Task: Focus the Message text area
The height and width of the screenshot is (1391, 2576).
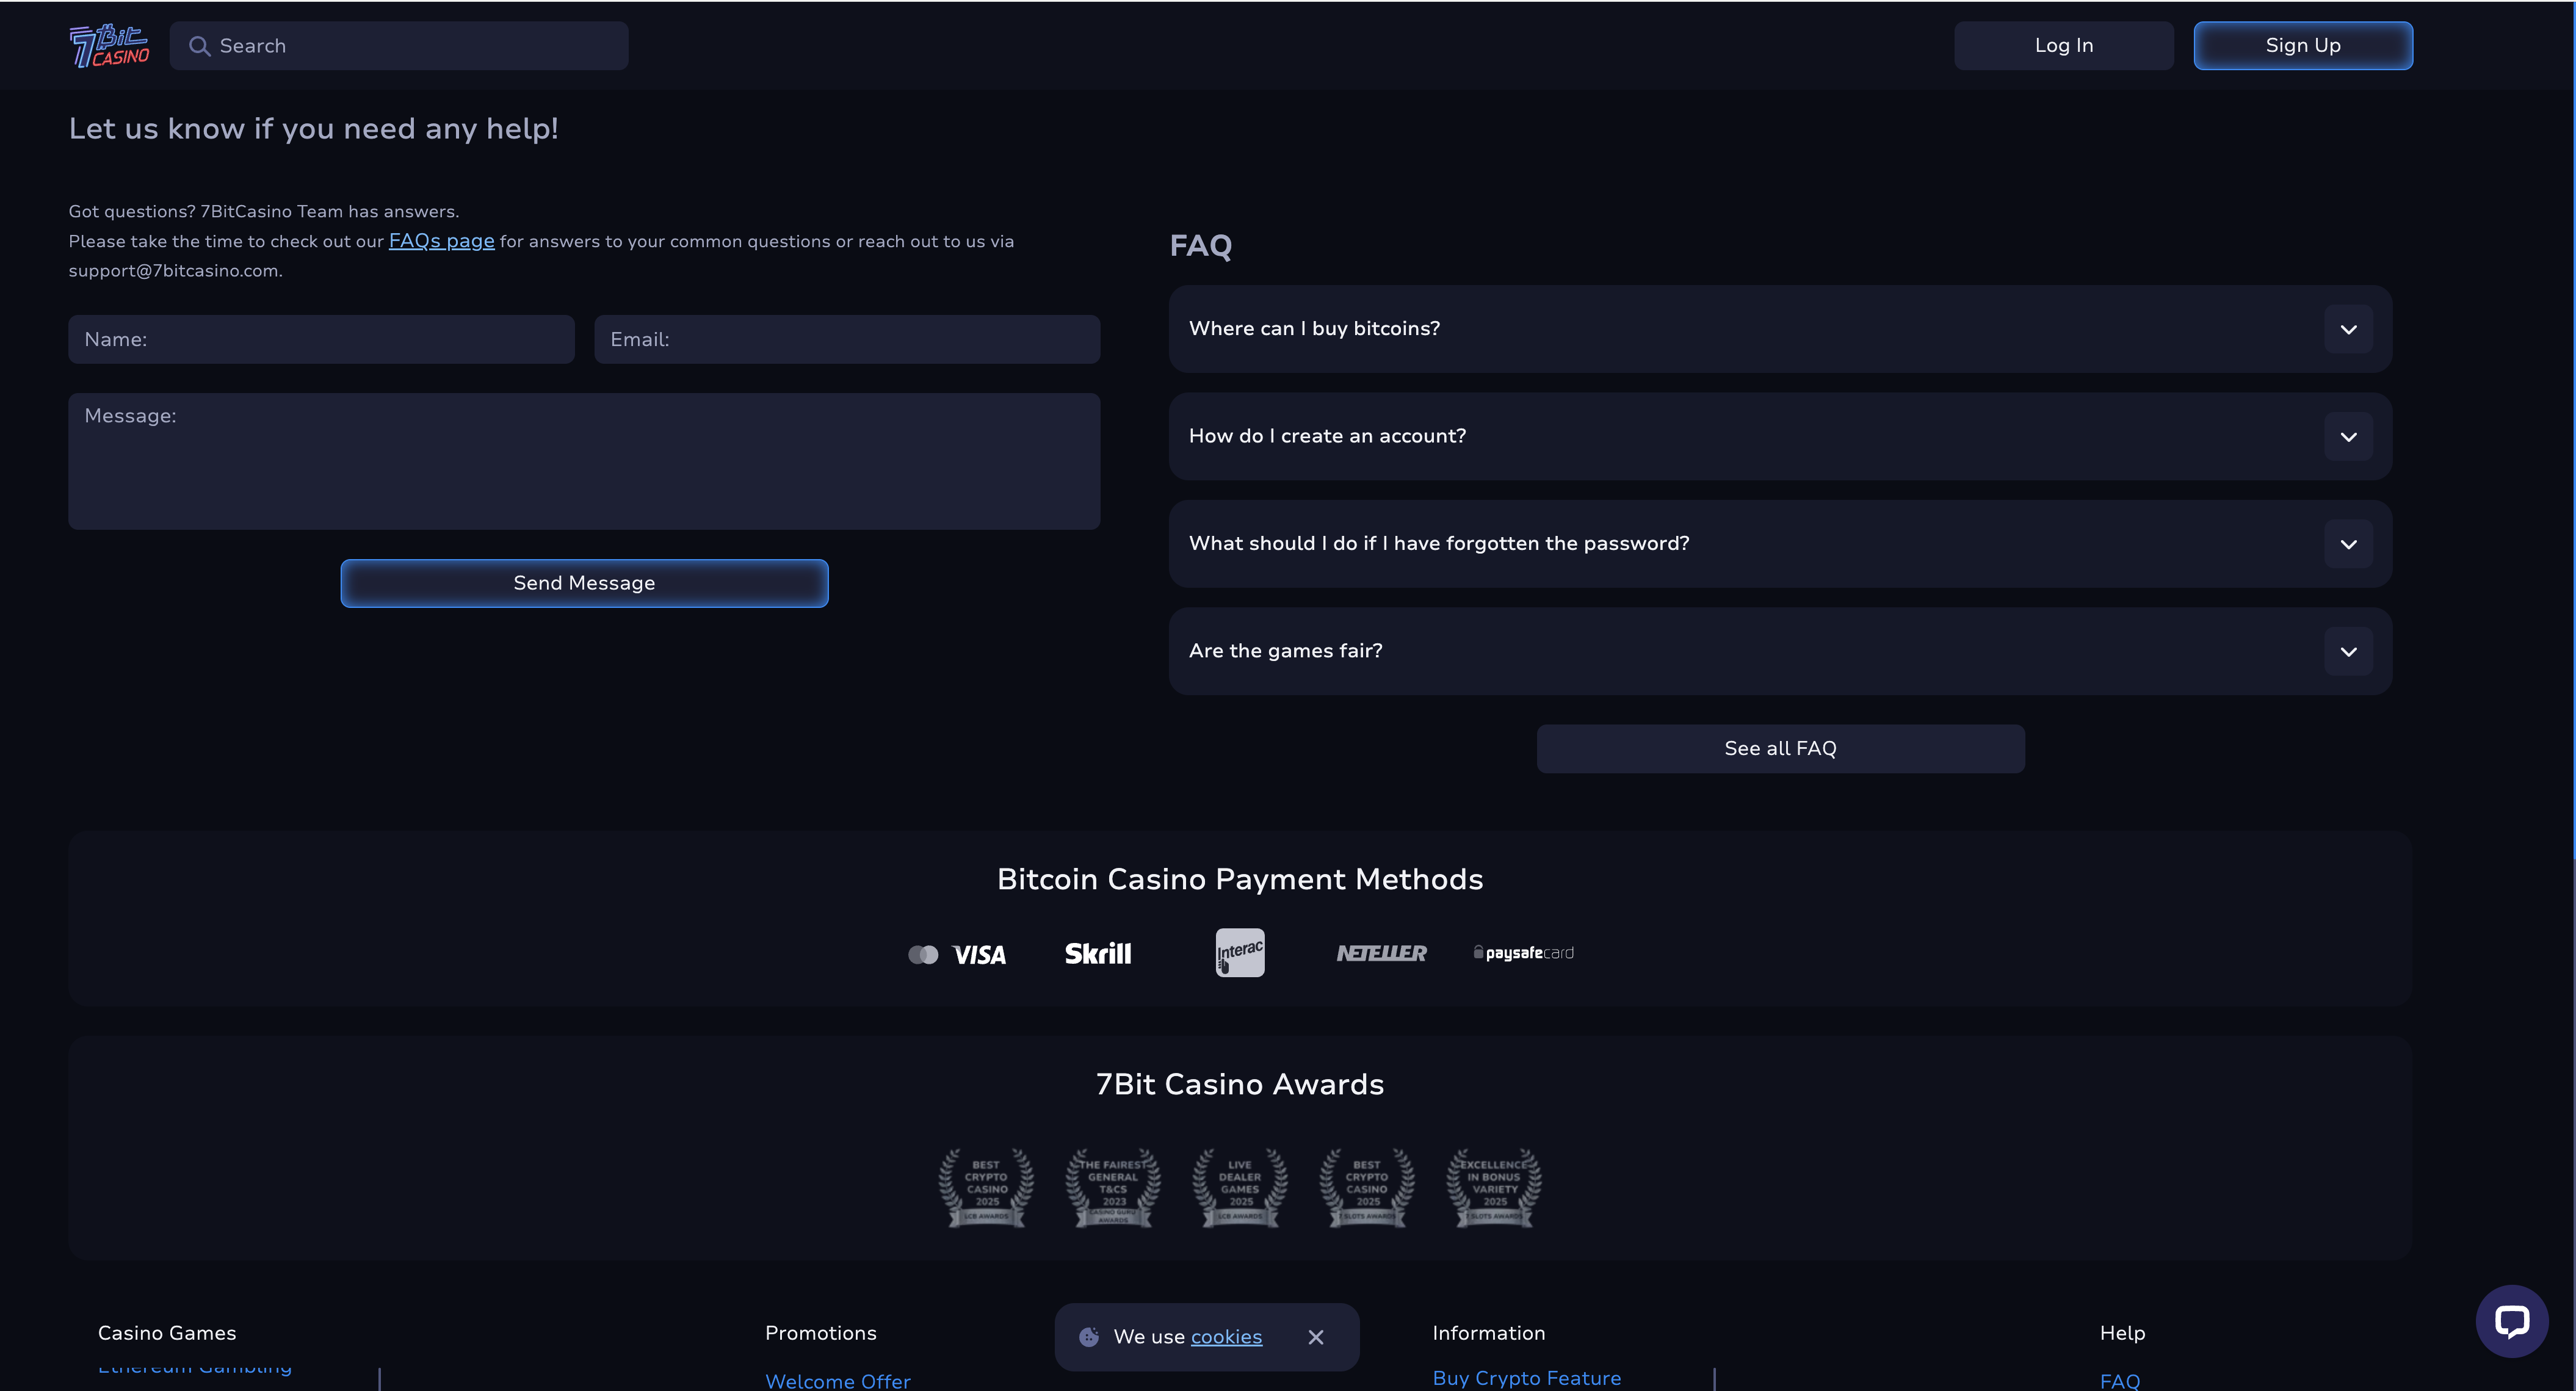Action: pyautogui.click(x=584, y=462)
